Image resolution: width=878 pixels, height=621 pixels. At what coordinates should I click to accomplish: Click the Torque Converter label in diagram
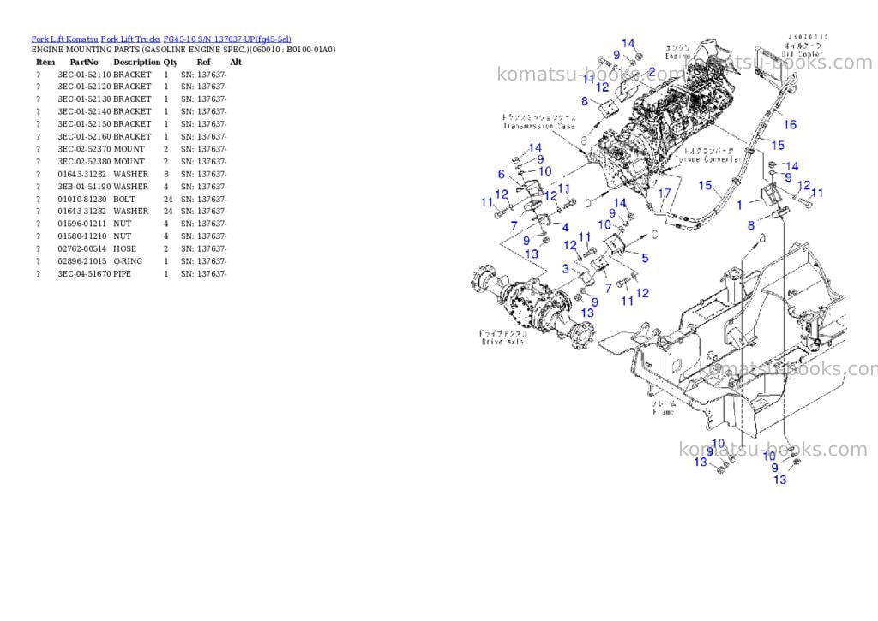[708, 159]
